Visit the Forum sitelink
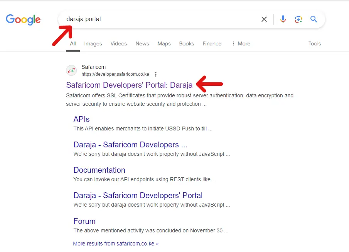 point(84,221)
